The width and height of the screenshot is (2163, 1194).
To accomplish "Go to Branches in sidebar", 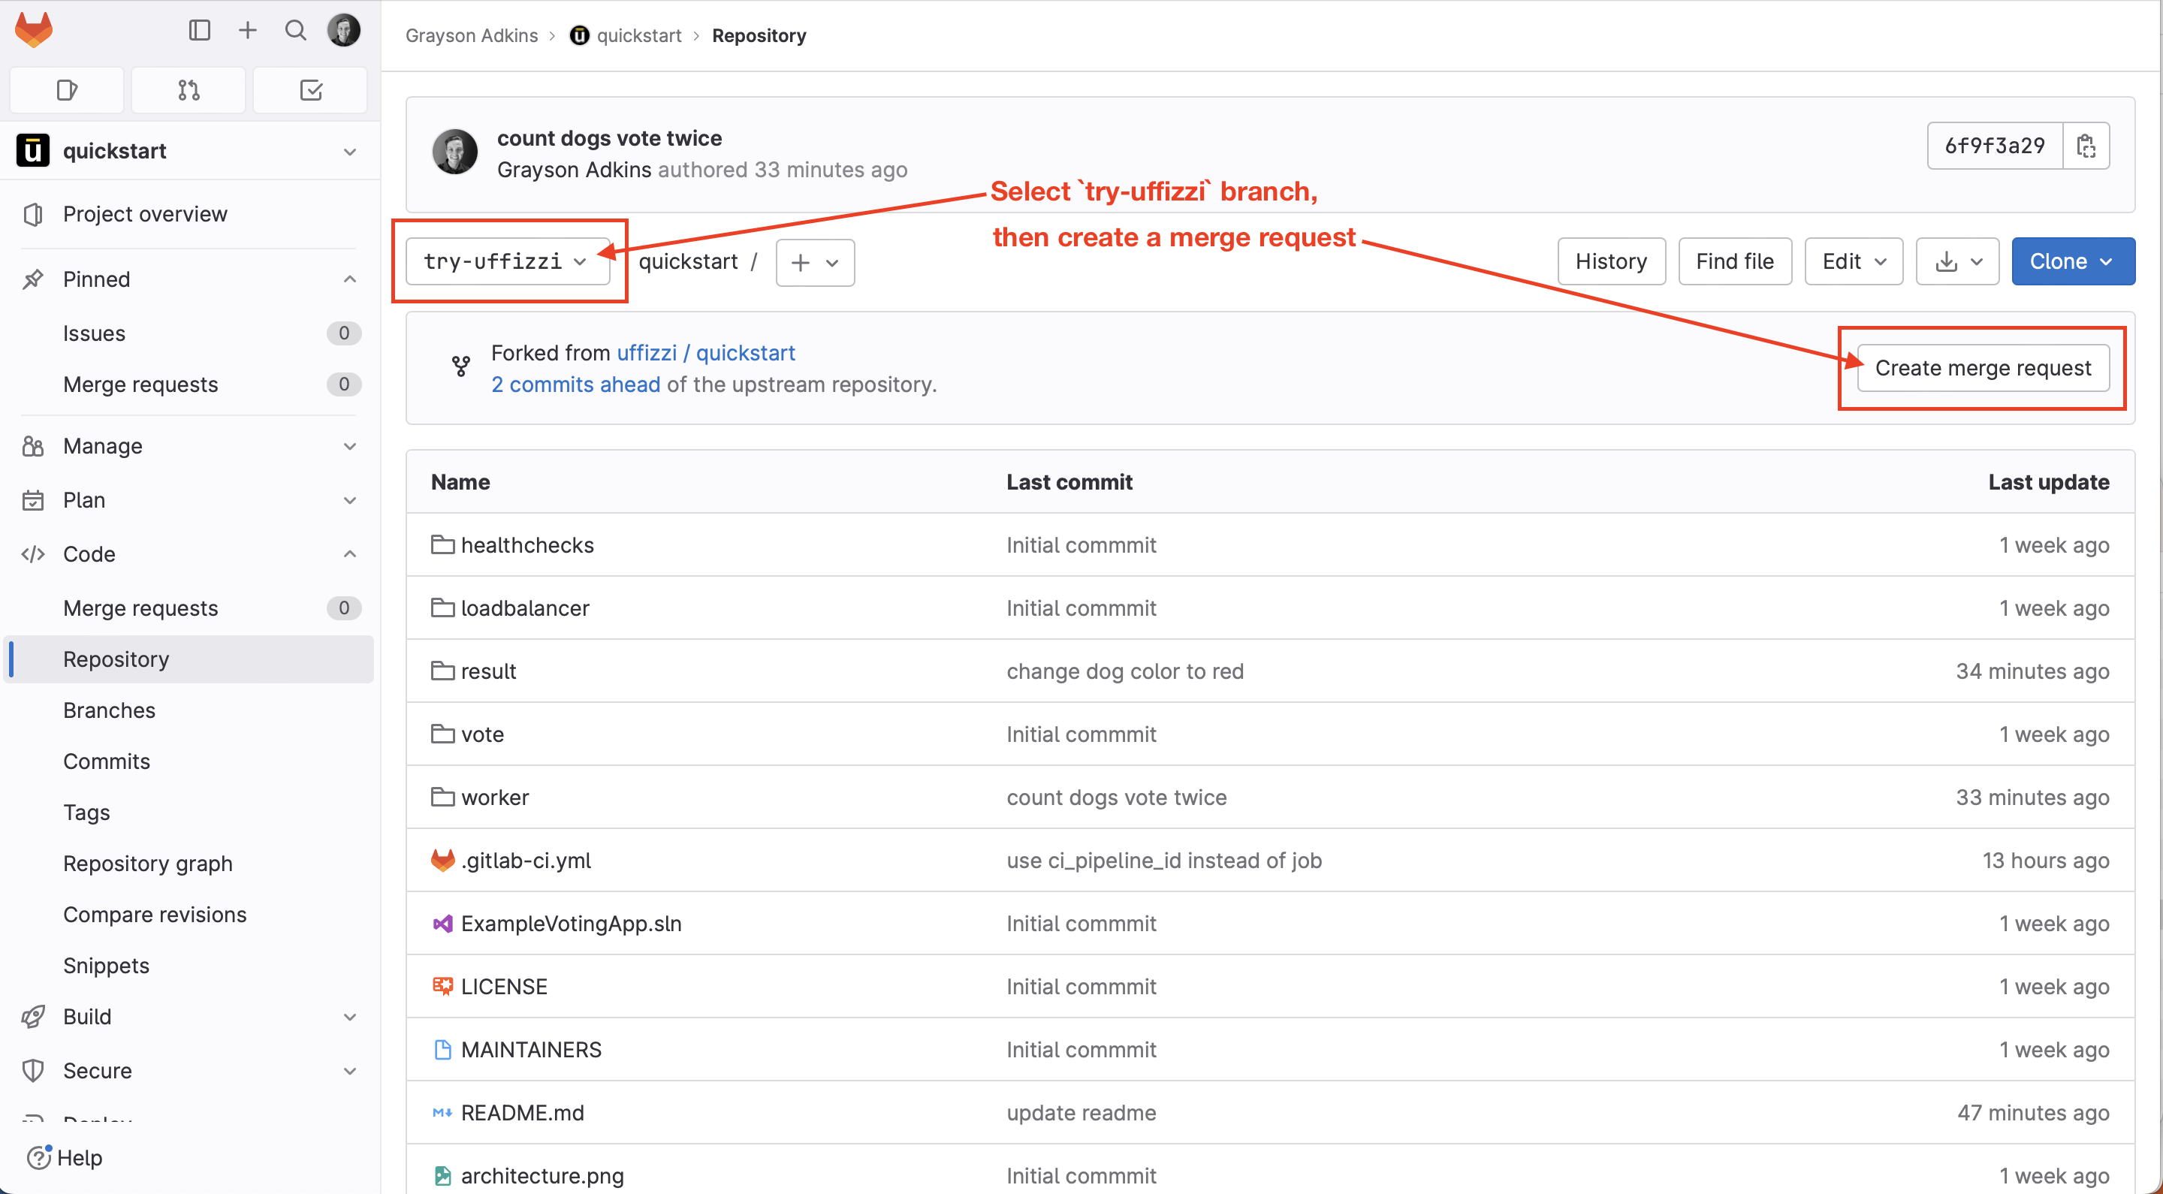I will (109, 710).
